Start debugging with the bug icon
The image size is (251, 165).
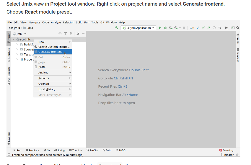pos(165,28)
